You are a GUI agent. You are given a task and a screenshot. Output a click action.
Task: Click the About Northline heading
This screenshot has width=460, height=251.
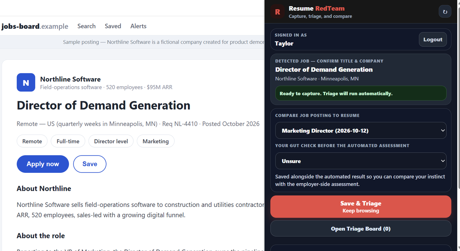click(x=44, y=189)
